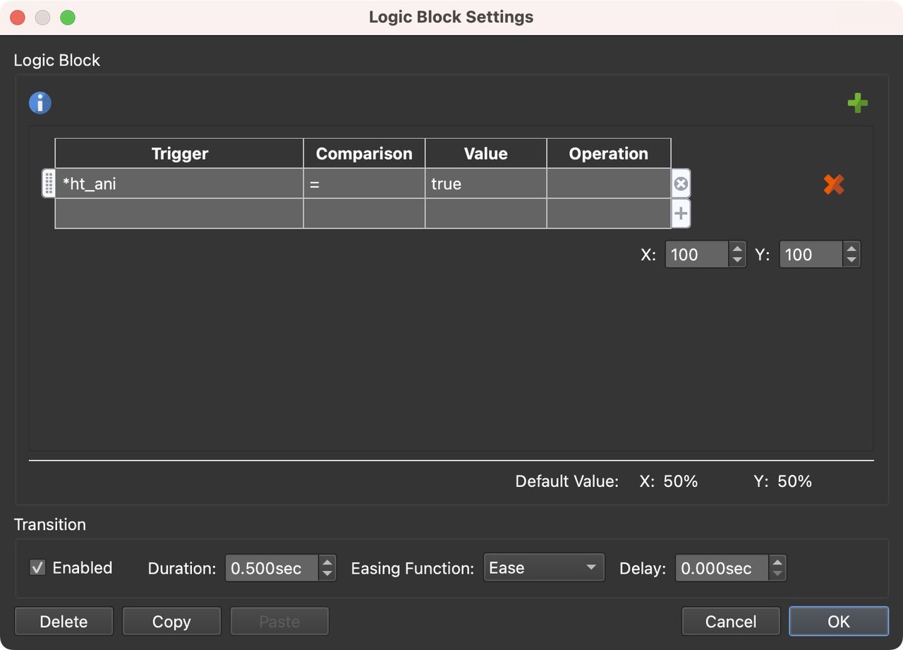Raise the Delay above 0.000sec using its stepper
The width and height of the screenshot is (903, 650).
click(776, 563)
